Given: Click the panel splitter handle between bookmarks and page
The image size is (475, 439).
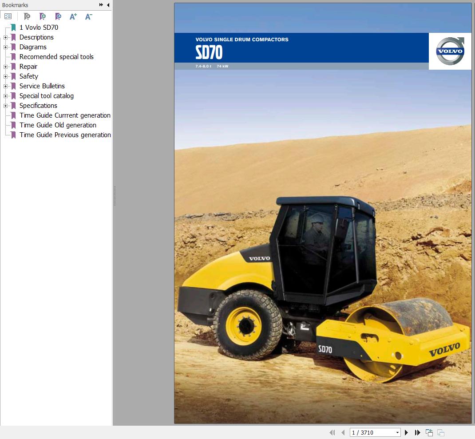Looking at the screenshot, I should tap(115, 196).
